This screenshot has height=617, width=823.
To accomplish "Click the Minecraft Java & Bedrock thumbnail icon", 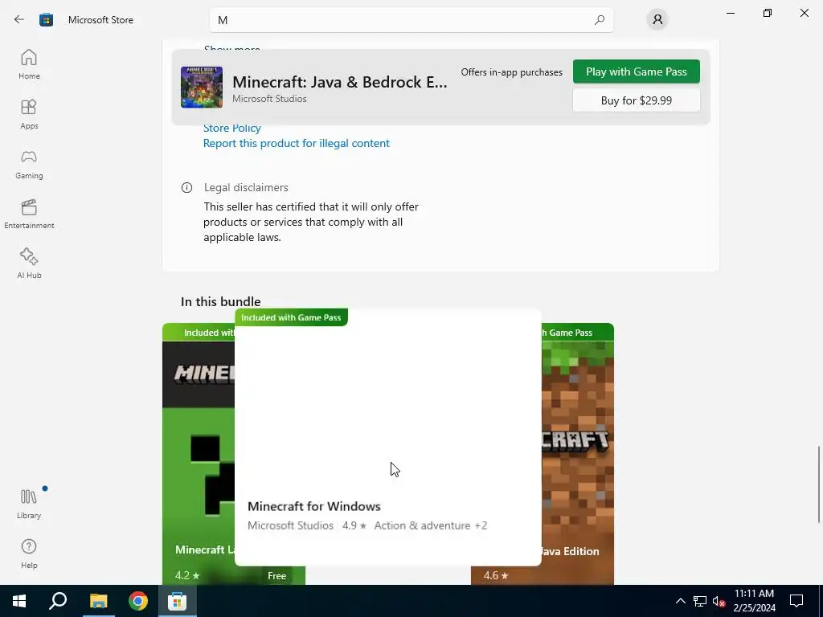I will tap(202, 87).
